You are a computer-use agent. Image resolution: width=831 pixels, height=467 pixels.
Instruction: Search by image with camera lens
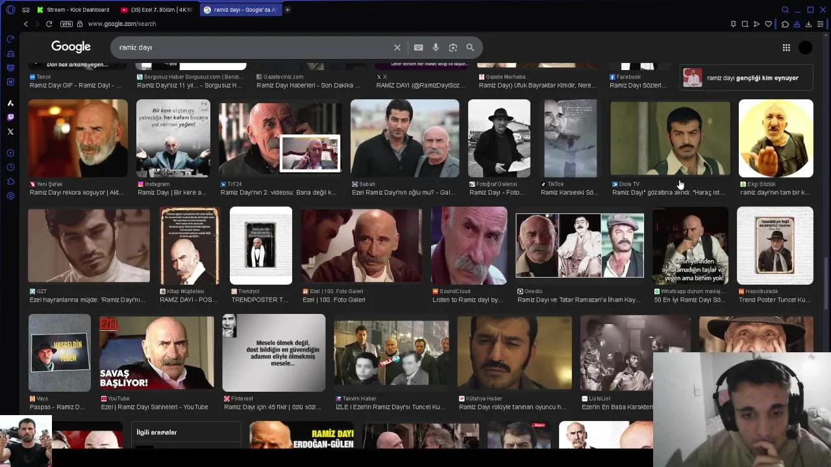point(453,47)
